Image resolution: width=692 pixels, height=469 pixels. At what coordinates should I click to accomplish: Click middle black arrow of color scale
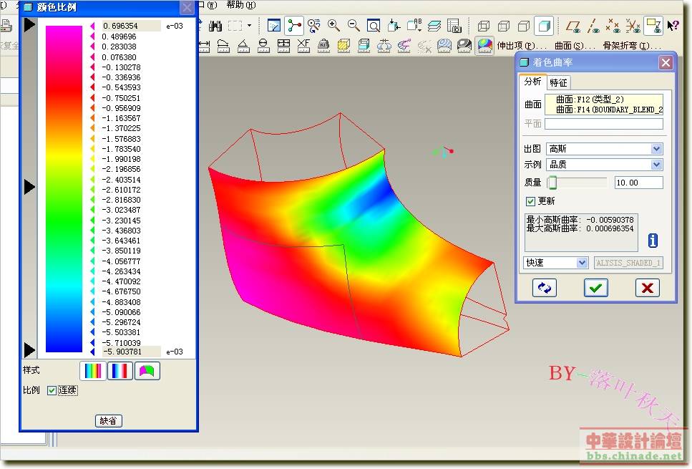pos(29,187)
